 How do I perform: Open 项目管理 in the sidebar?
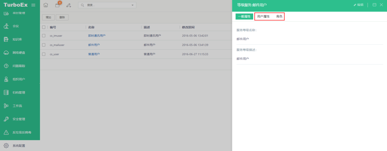(20, 13)
